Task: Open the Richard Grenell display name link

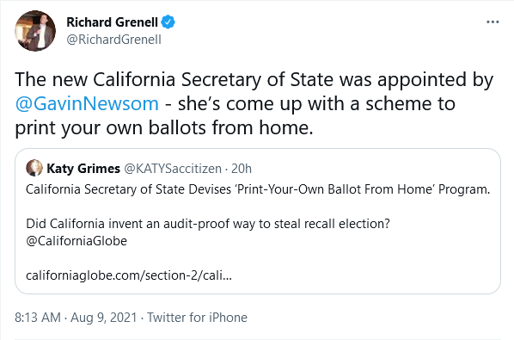Action: tap(112, 22)
